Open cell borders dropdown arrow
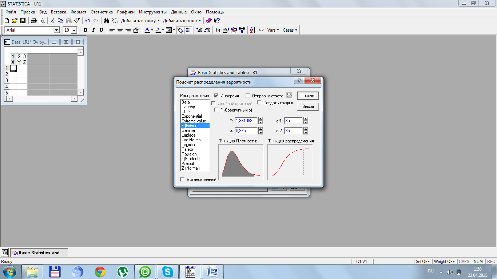The width and height of the screenshot is (497, 279). click(174, 30)
